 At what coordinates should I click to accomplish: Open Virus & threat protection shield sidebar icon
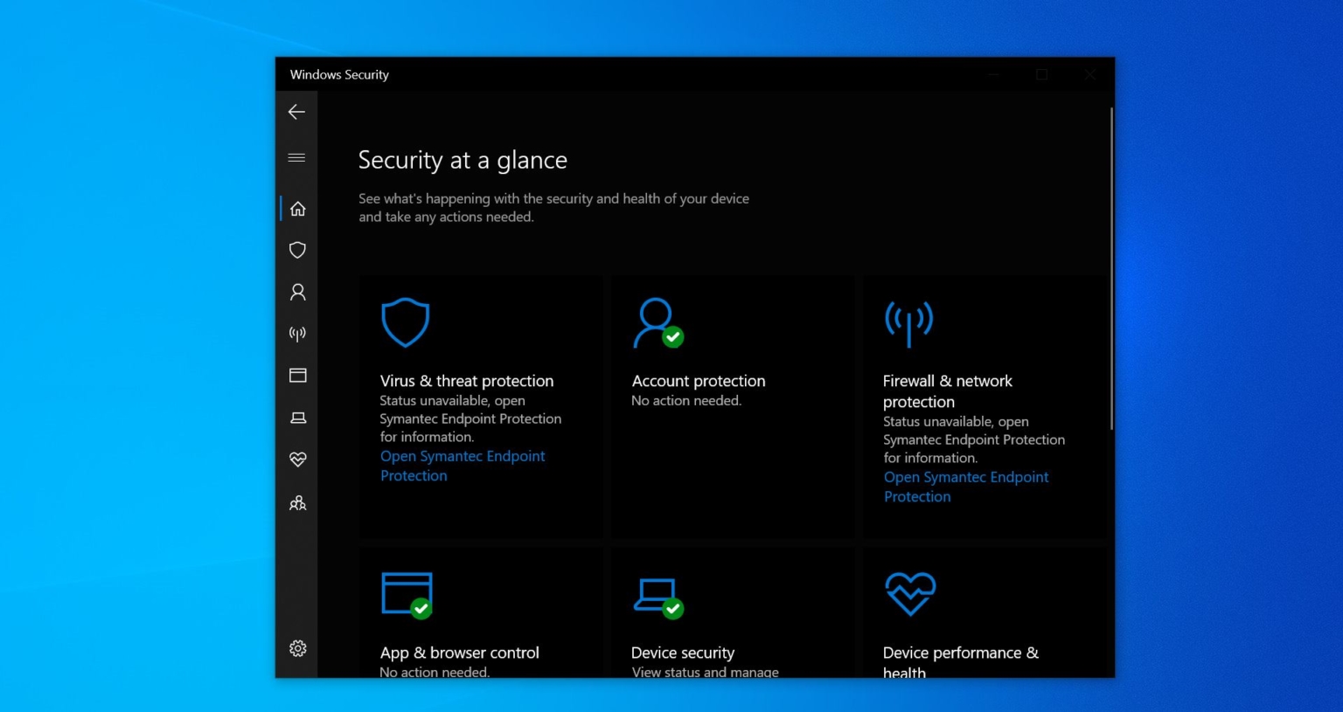coord(297,251)
